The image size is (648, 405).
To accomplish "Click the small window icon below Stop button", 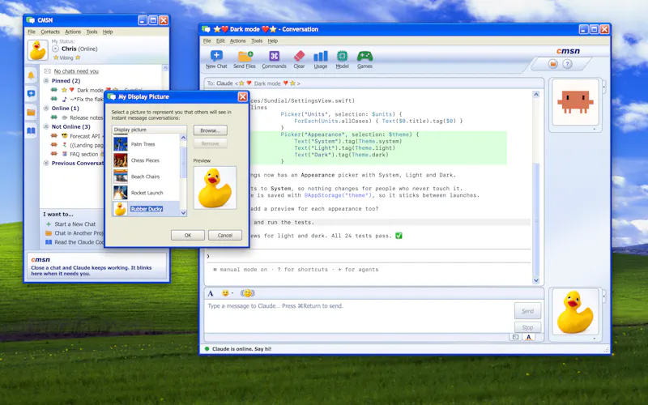I will 515,337.
